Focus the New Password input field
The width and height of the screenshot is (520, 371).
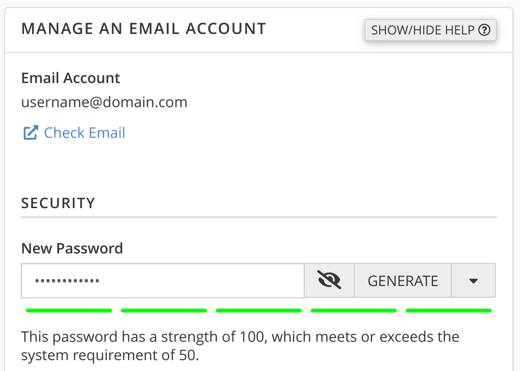click(x=162, y=281)
